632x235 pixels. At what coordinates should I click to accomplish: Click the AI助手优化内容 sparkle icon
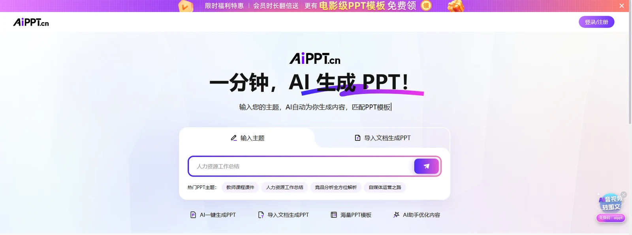(396, 215)
